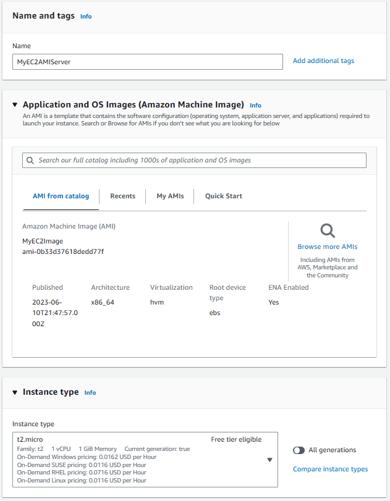Viewport: 390px width, 501px height.
Task: Click the Browse more AMIs magnifier icon
Action: pyautogui.click(x=328, y=230)
